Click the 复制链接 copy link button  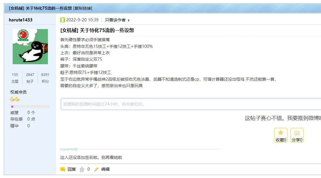tap(83, 9)
